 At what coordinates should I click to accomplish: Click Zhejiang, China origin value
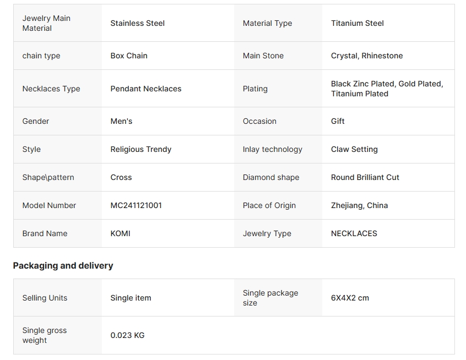click(x=359, y=205)
